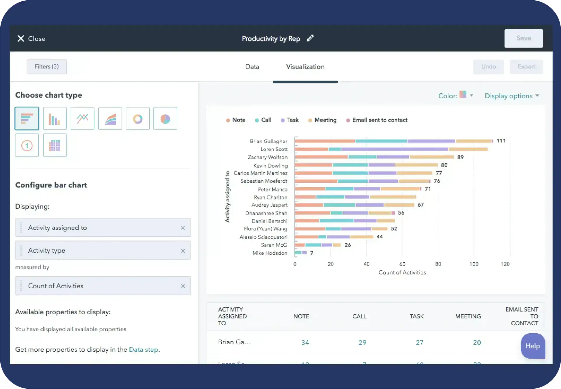This screenshot has width=561, height=389.
Task: Switch to the Data tab
Action: point(252,67)
